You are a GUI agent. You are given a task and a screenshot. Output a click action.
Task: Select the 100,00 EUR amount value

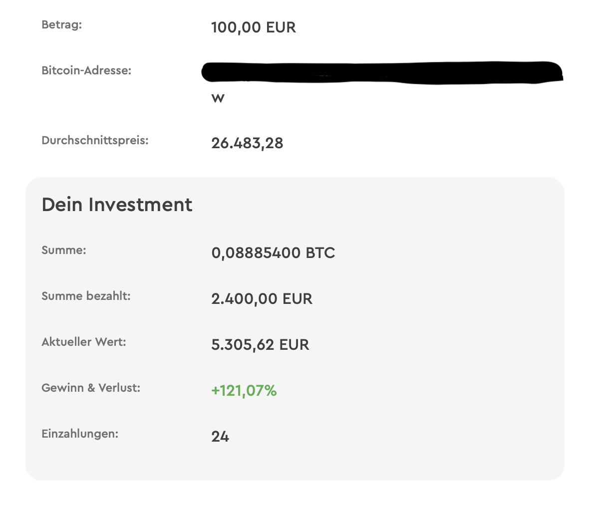[253, 27]
